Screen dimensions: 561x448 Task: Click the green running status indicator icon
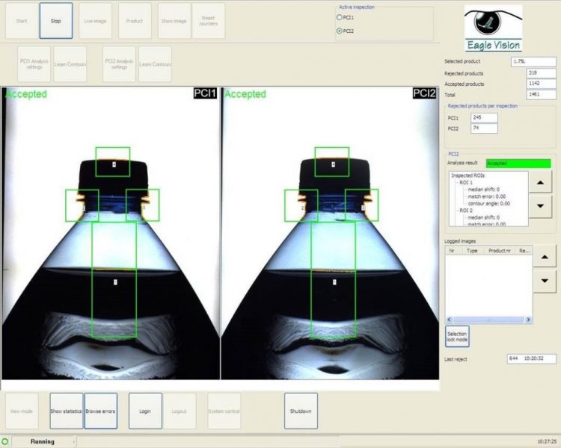(x=5, y=441)
